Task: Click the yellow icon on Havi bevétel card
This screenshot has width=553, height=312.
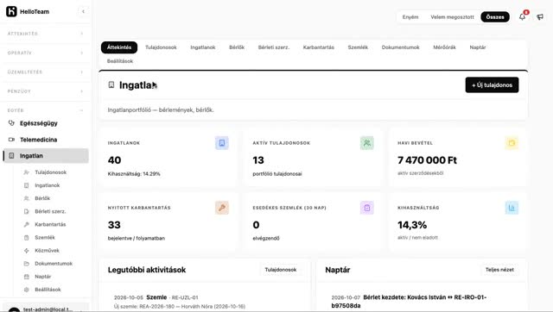Action: (x=512, y=143)
